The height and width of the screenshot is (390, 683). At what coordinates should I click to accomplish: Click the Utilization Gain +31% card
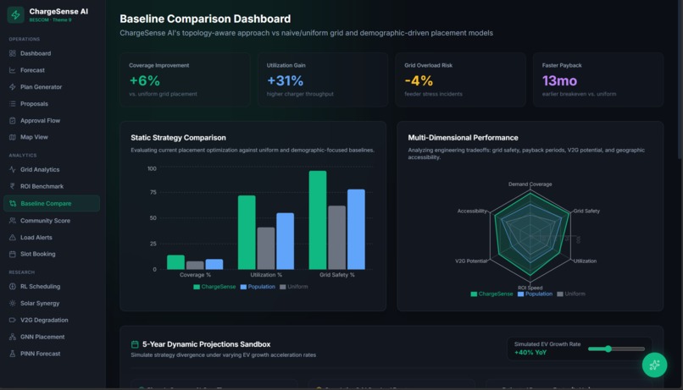pyautogui.click(x=323, y=80)
